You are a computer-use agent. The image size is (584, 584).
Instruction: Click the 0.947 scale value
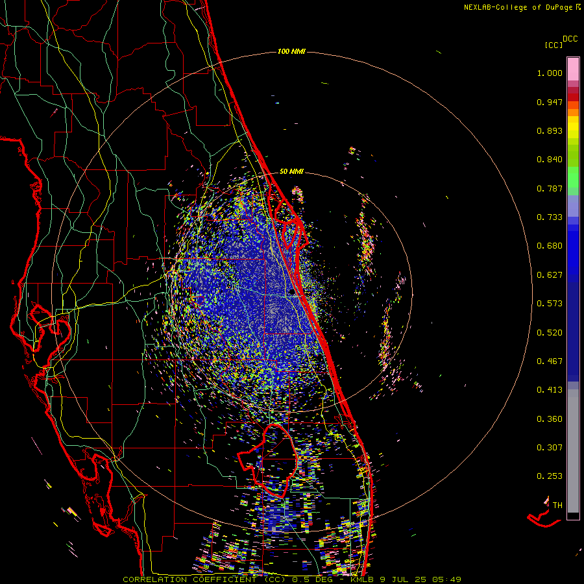point(550,102)
